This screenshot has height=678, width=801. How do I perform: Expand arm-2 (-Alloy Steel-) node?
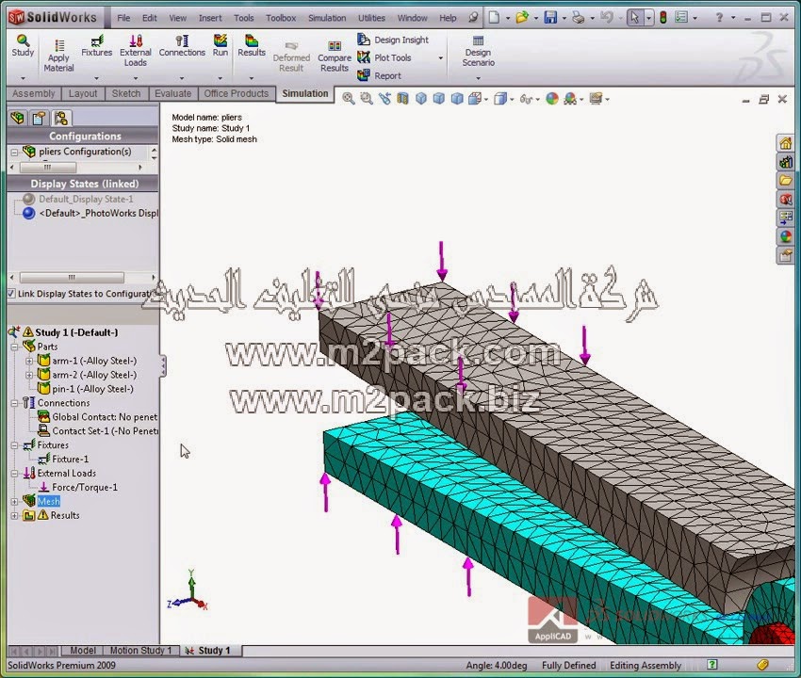click(29, 375)
